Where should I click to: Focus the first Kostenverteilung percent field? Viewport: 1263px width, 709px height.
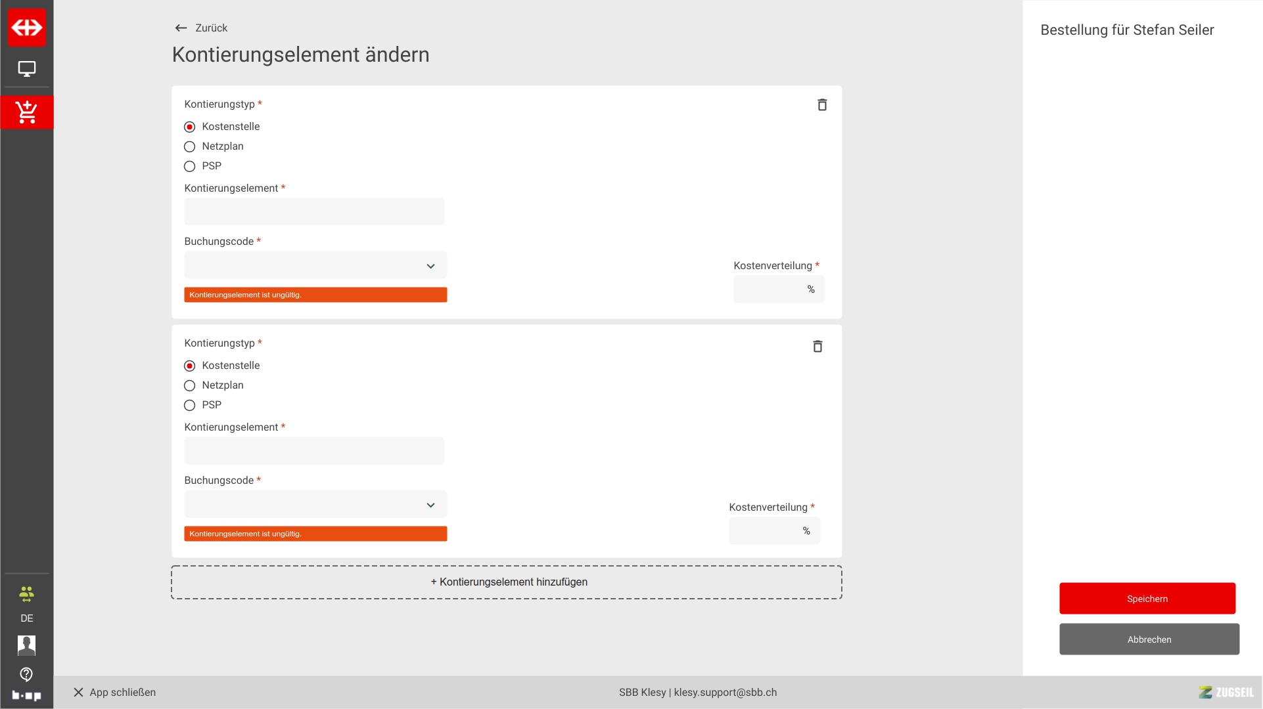pyautogui.click(x=770, y=290)
